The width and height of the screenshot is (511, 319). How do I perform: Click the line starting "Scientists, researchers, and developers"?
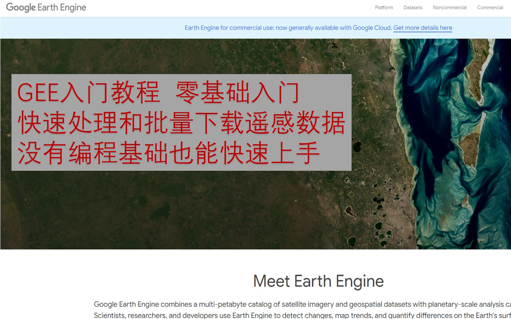302,315
